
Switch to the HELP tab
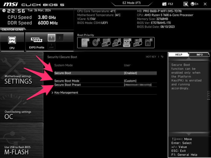tap(178, 55)
